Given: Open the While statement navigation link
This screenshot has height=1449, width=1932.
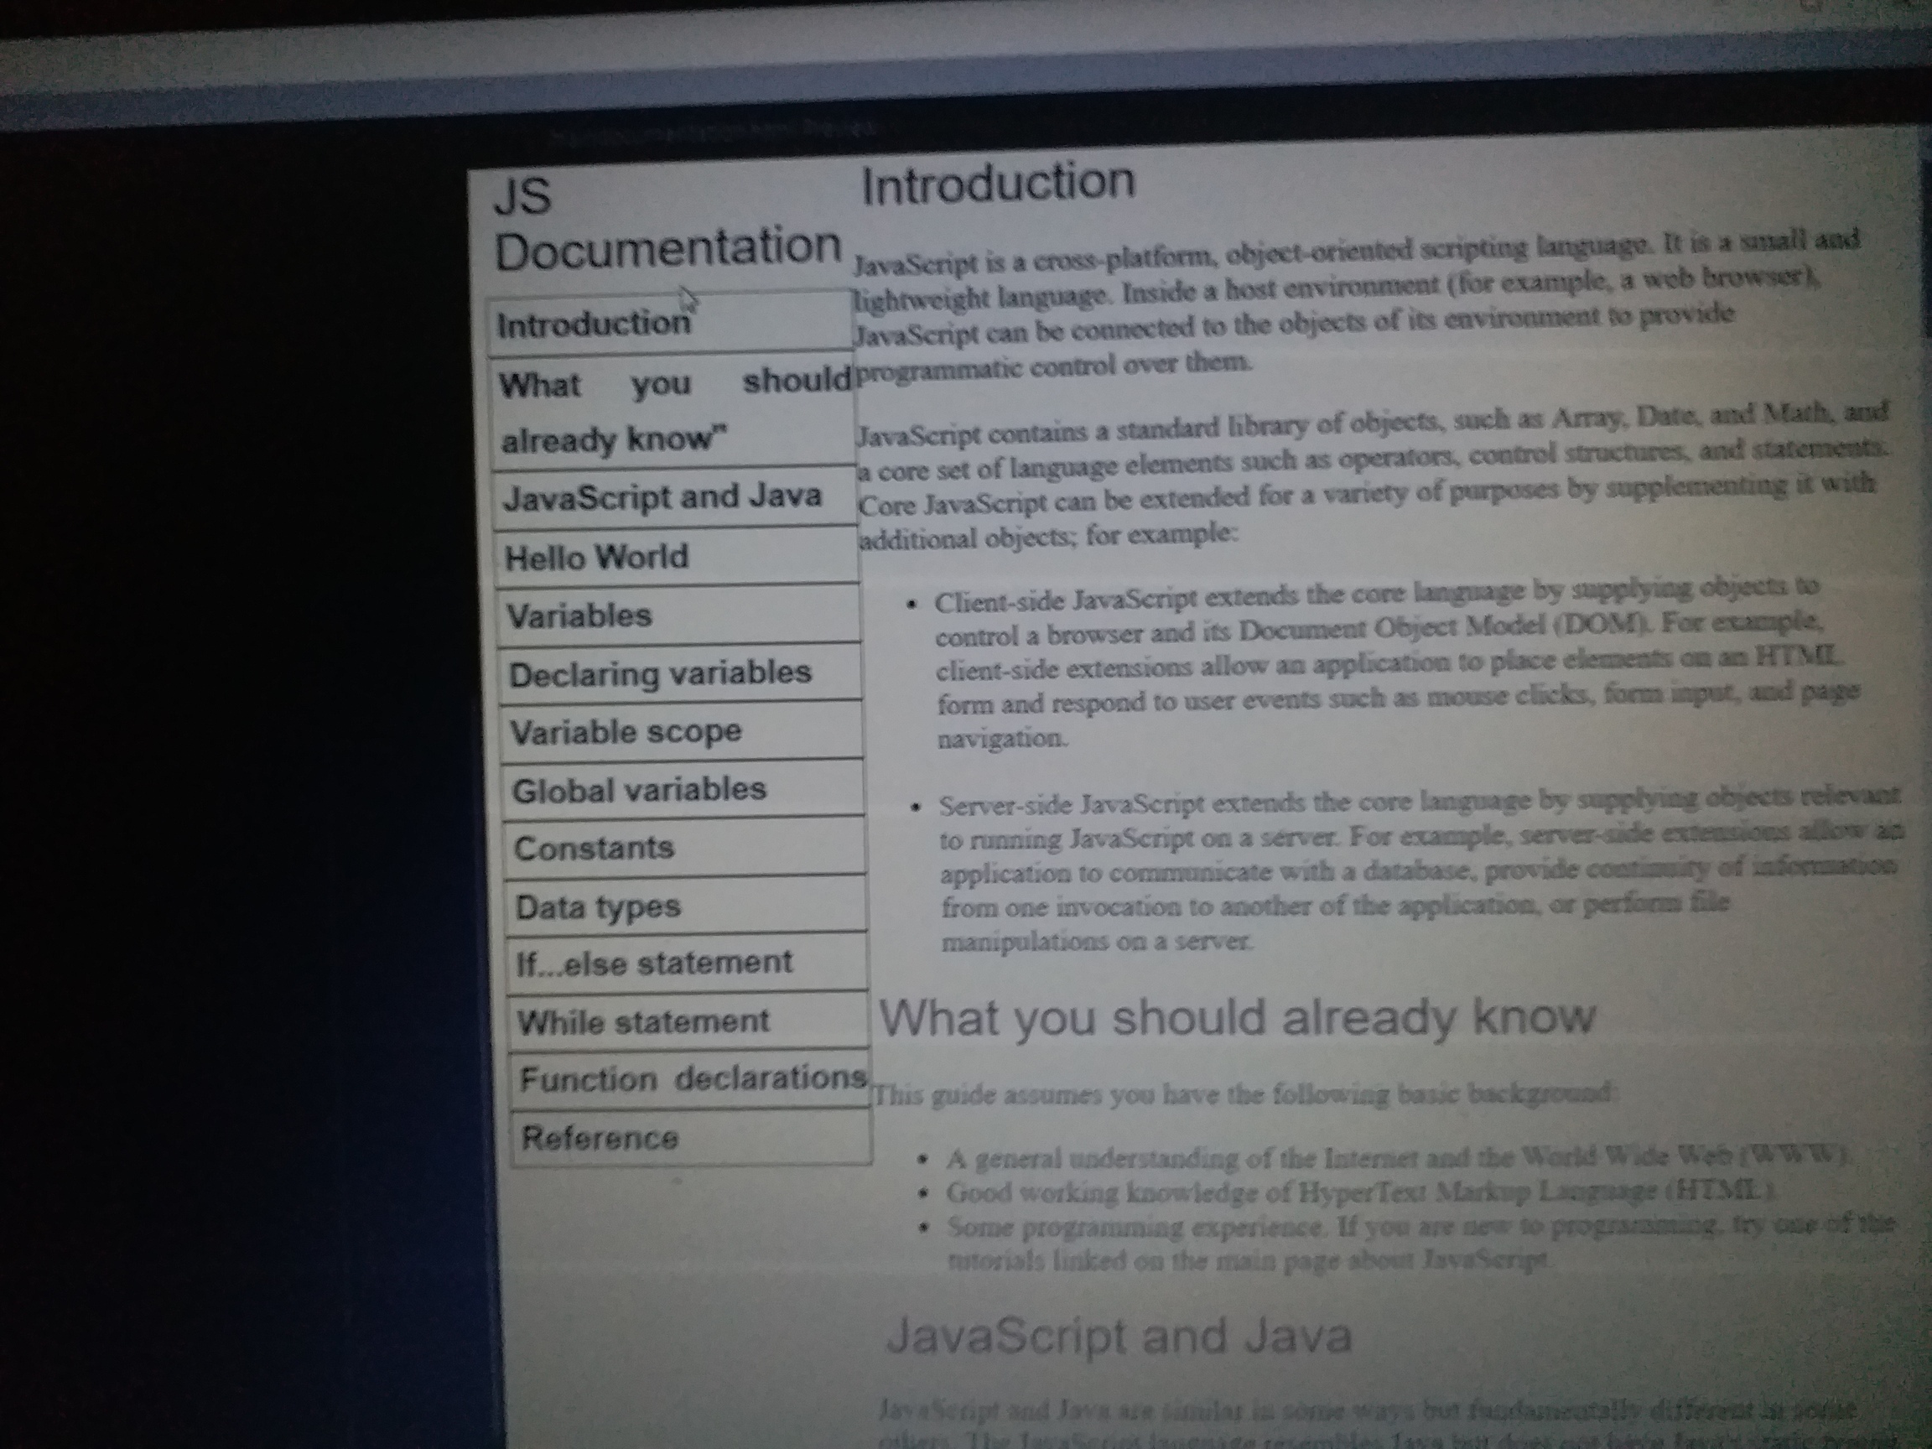Looking at the screenshot, I should click(x=643, y=1021).
